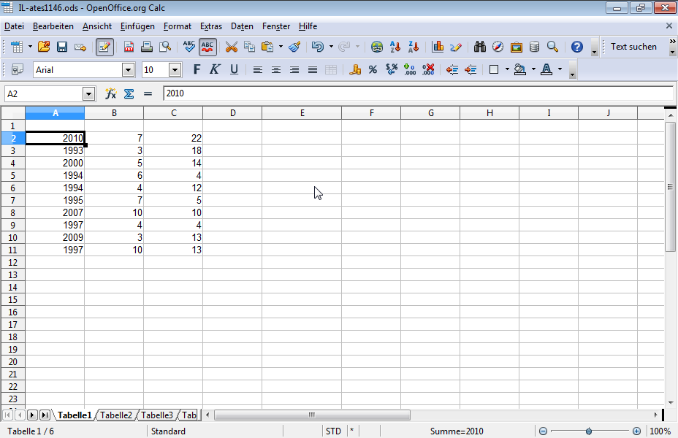
Task: Open Find and Replace binoculars icon
Action: pos(479,47)
